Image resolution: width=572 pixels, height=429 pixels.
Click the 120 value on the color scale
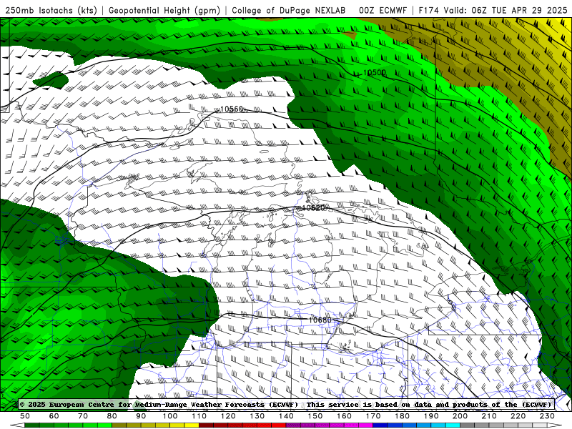(228, 416)
